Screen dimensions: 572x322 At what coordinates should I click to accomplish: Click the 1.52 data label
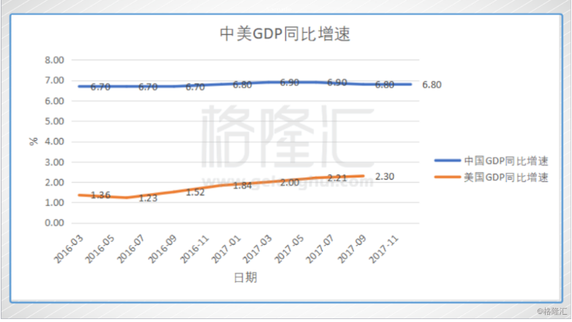(195, 192)
